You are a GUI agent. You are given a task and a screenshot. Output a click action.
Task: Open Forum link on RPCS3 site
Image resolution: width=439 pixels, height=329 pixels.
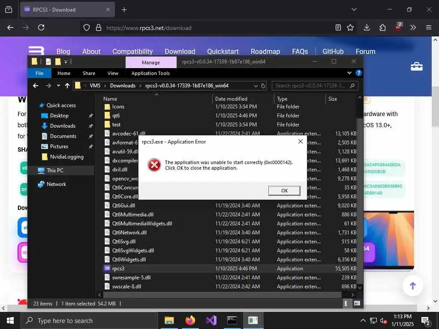(x=365, y=51)
